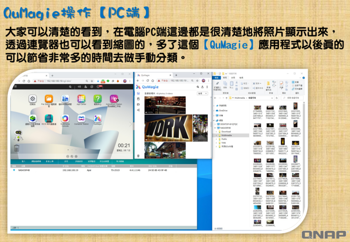Screen dimensions: 350x242
Task: Expand the Download folder in Explorer tree
Action: 217,132
